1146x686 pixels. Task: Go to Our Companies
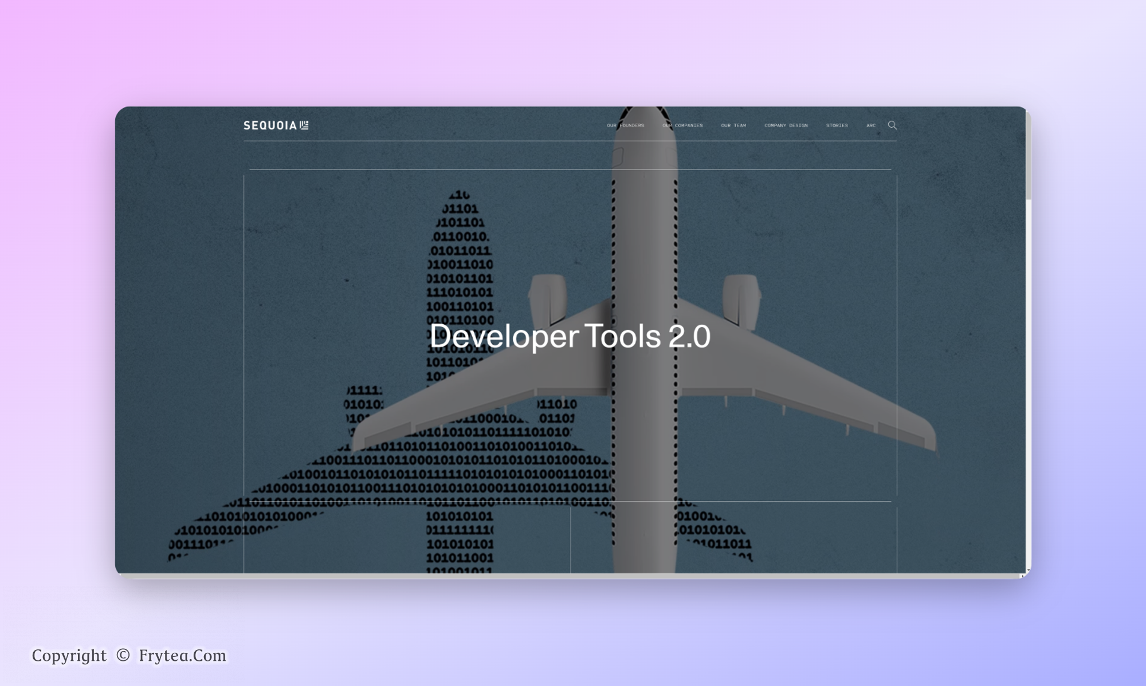(682, 125)
